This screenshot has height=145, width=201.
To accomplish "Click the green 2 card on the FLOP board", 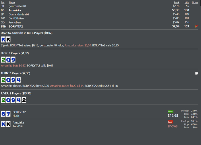I will tap(3, 60).
